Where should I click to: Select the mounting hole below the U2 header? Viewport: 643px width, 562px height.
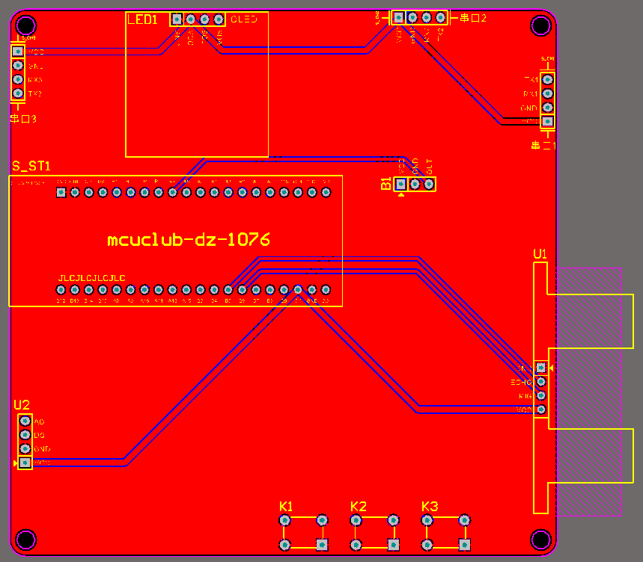coord(26,540)
